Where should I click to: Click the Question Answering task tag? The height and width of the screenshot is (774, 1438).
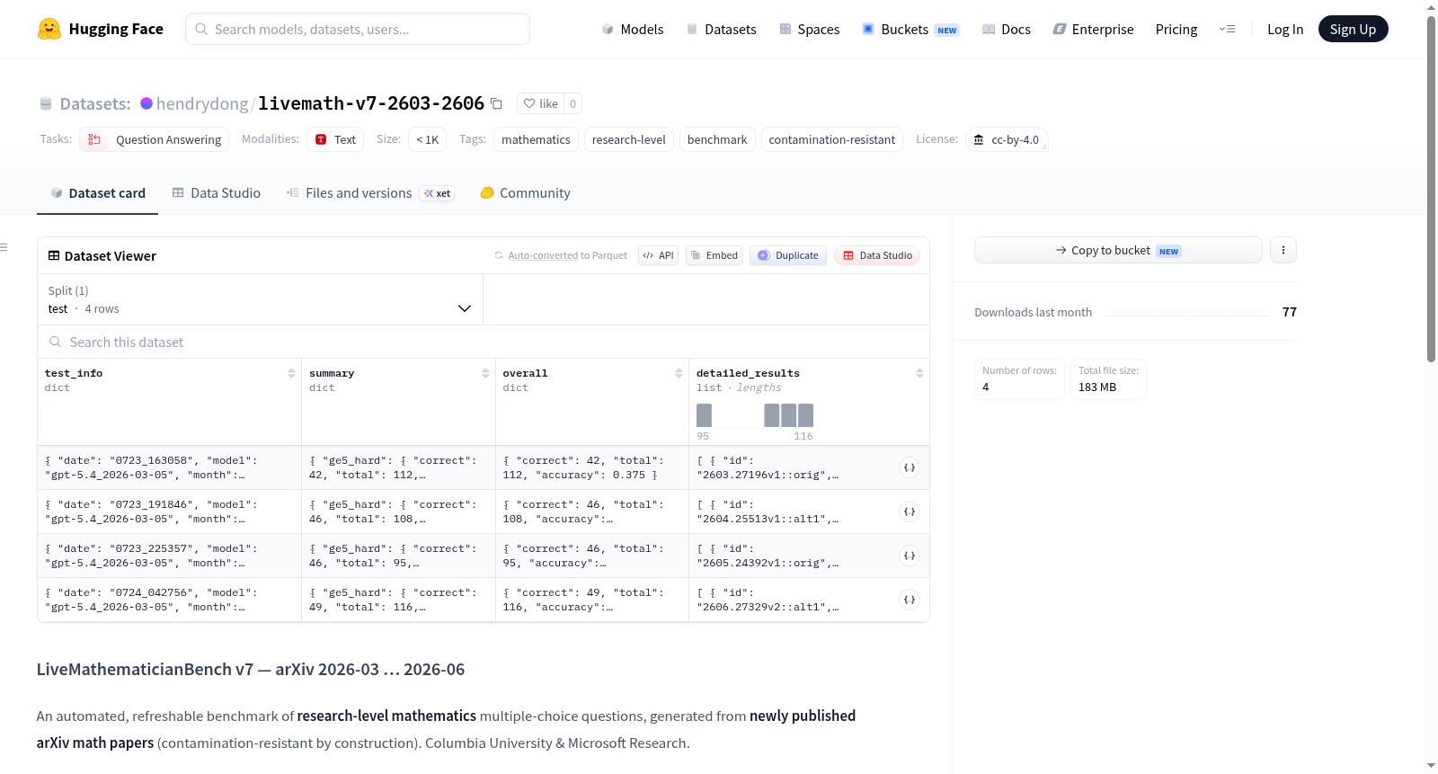tap(155, 139)
